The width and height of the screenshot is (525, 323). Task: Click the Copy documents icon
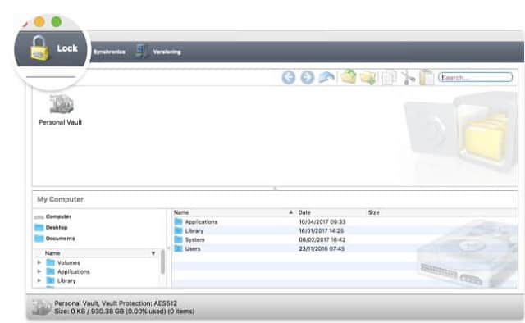point(390,78)
